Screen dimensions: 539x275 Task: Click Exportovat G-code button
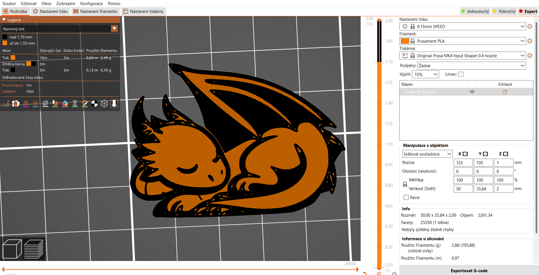[469, 271]
